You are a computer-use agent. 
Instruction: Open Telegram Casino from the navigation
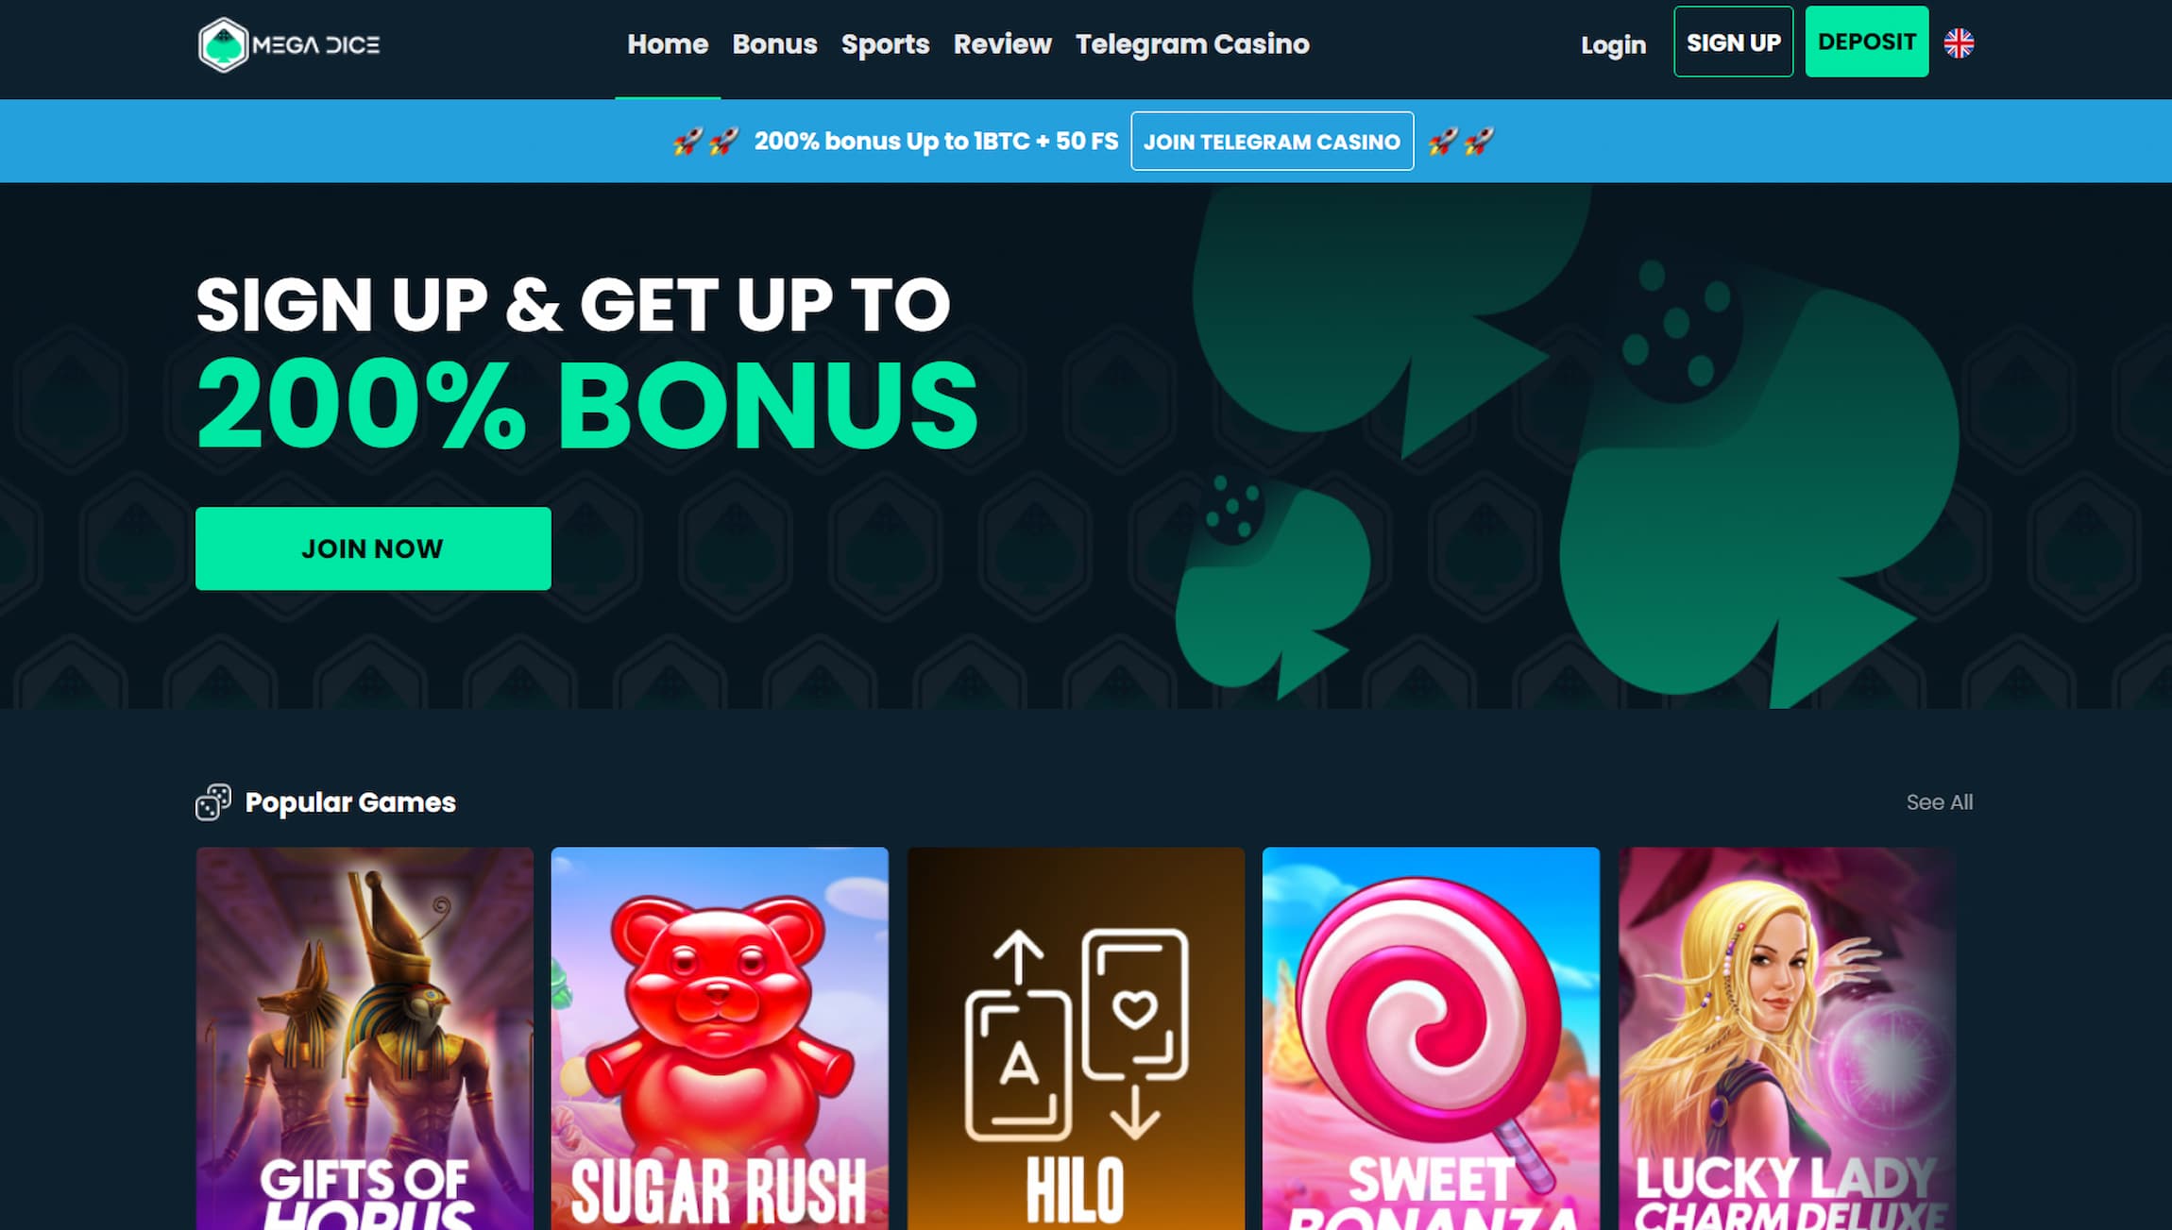[1192, 44]
